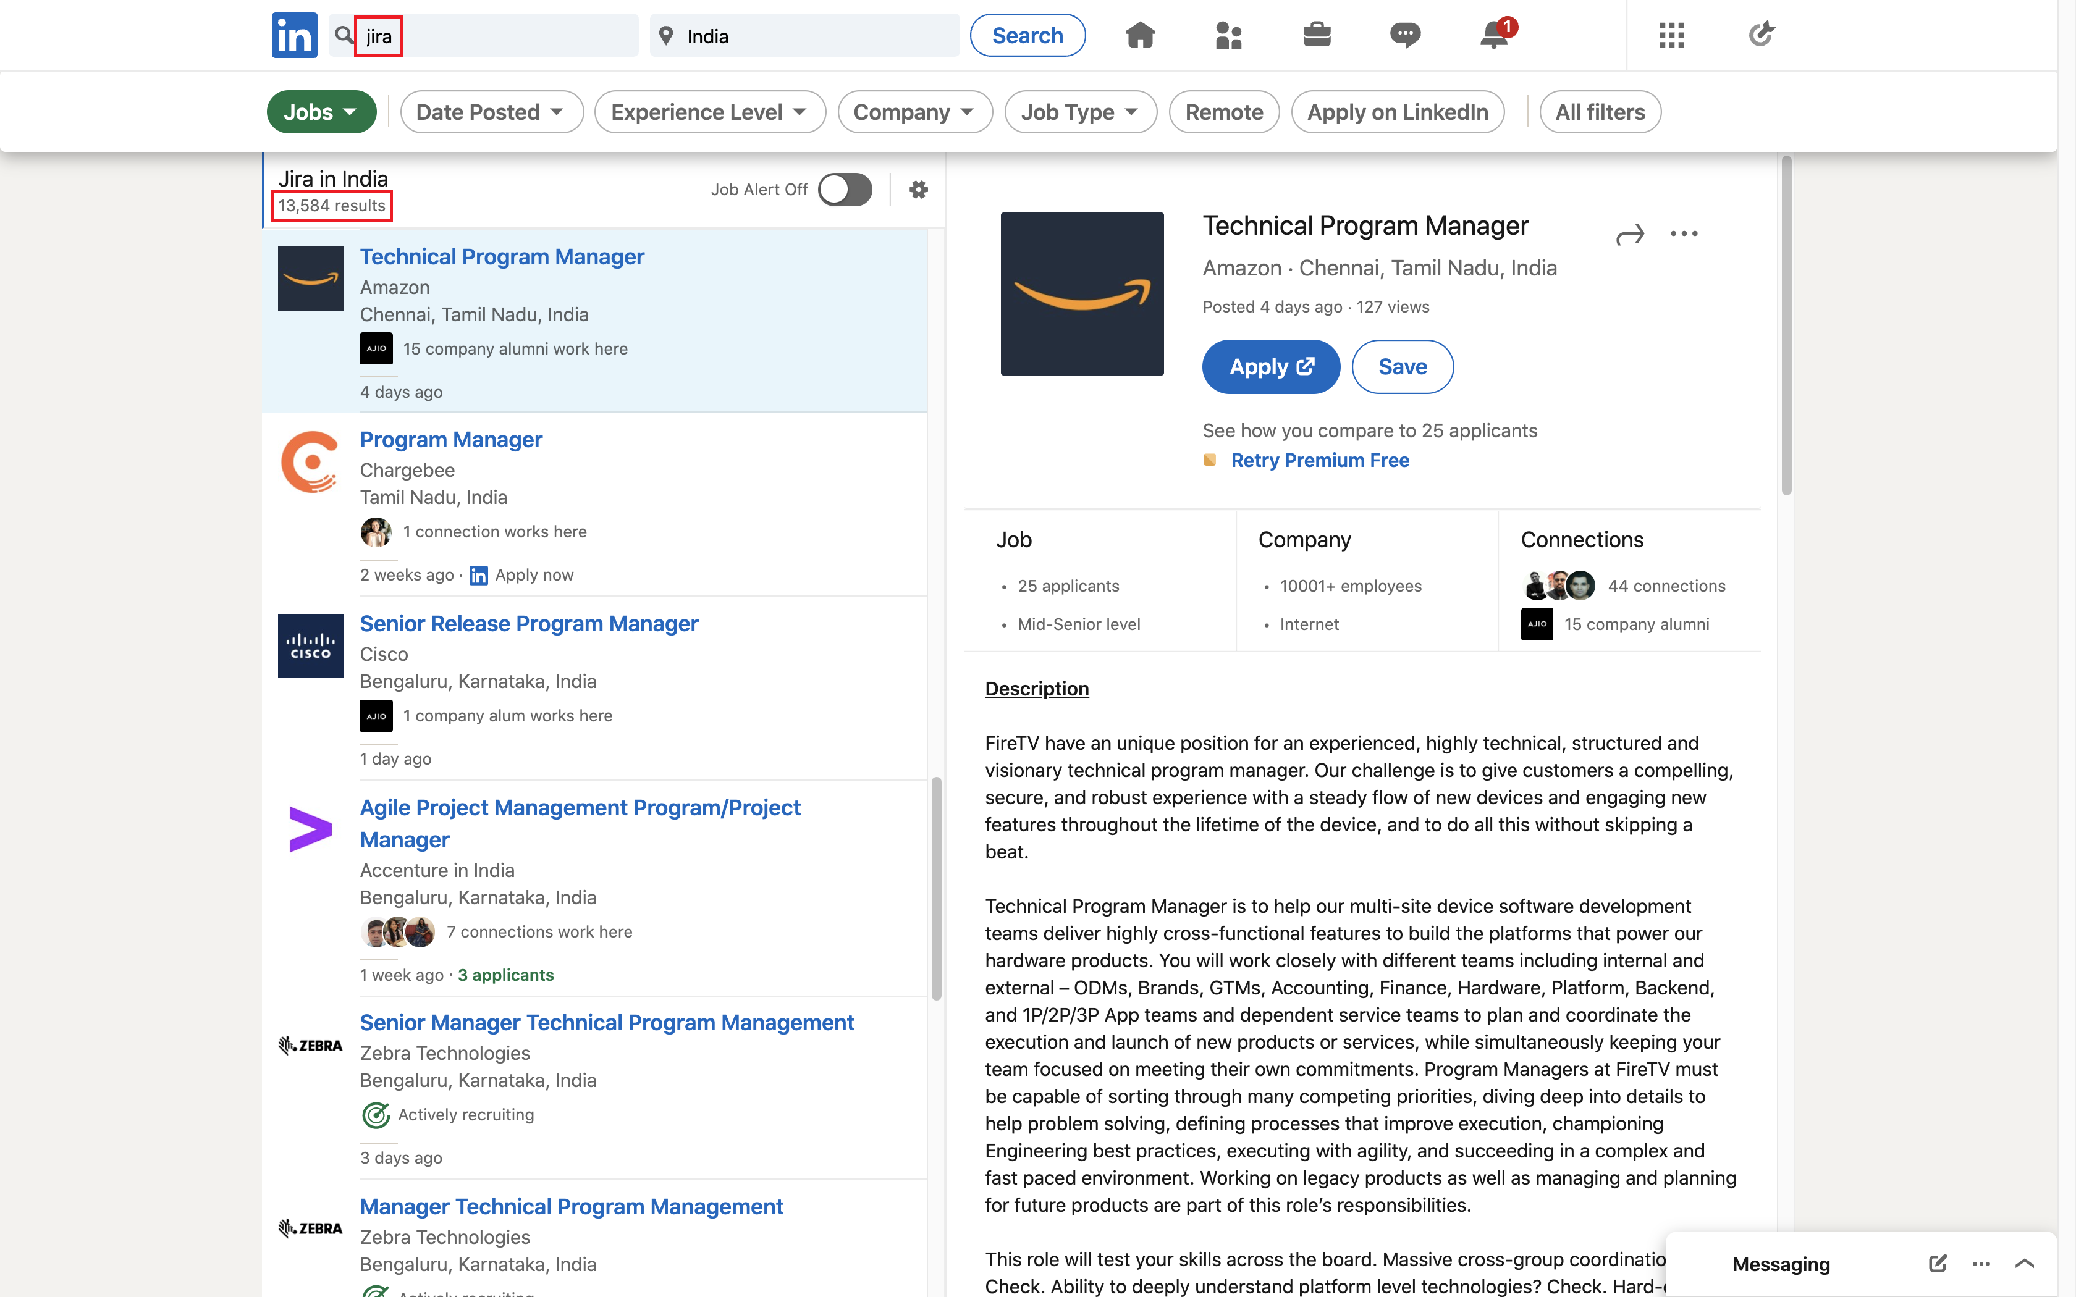The height and width of the screenshot is (1297, 2076).
Task: Click the compose message icon in Messaging
Action: (1938, 1262)
